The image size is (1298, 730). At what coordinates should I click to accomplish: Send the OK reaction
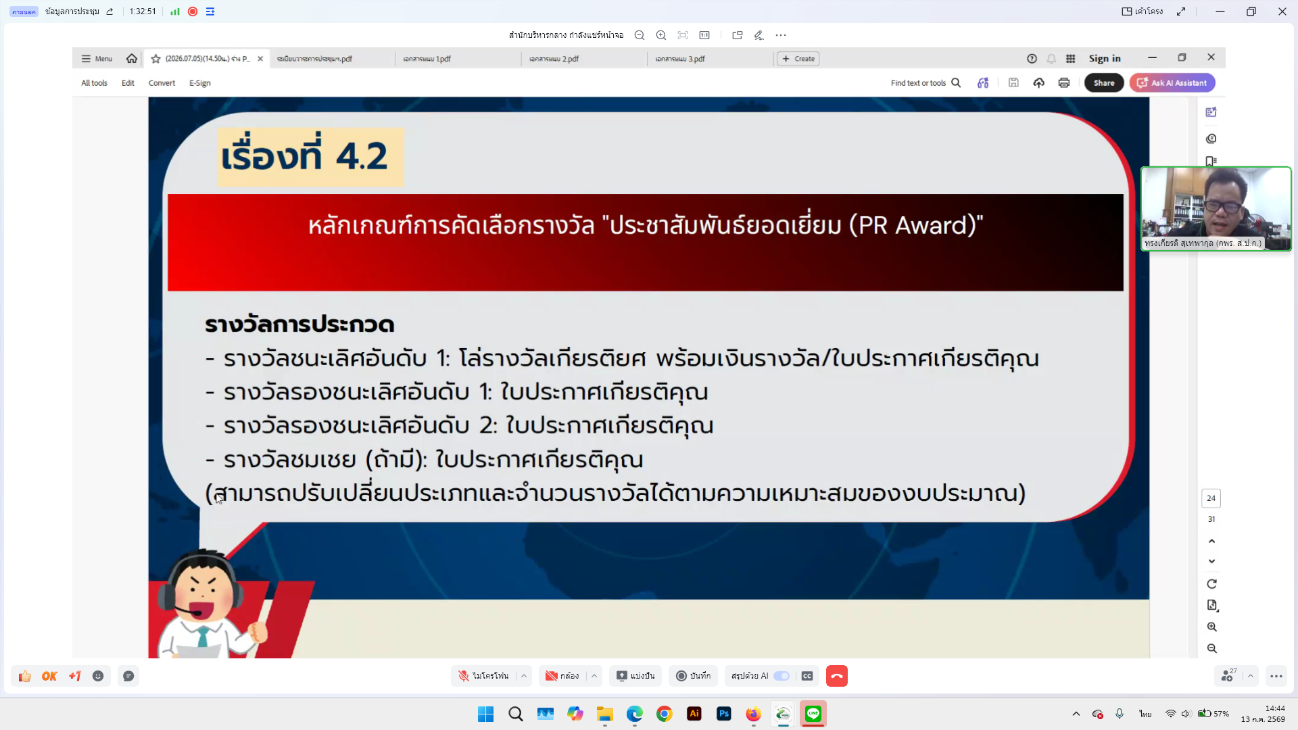pyautogui.click(x=49, y=676)
